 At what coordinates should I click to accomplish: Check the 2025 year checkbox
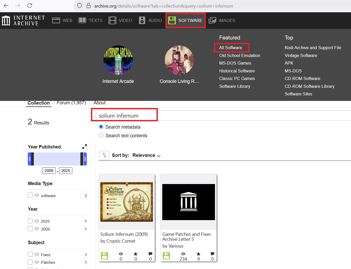point(30,221)
